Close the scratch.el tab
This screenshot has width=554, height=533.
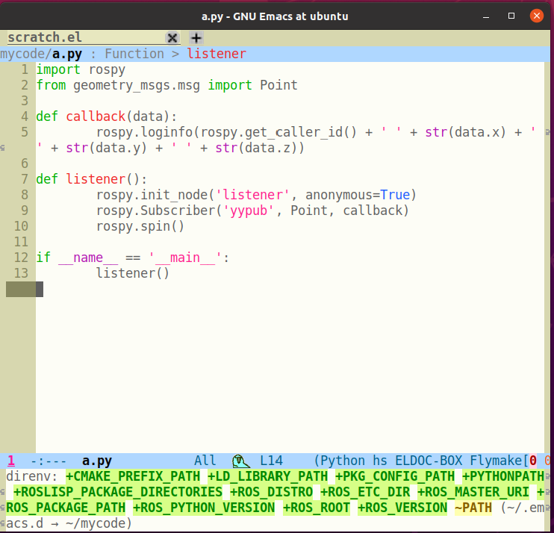point(172,37)
